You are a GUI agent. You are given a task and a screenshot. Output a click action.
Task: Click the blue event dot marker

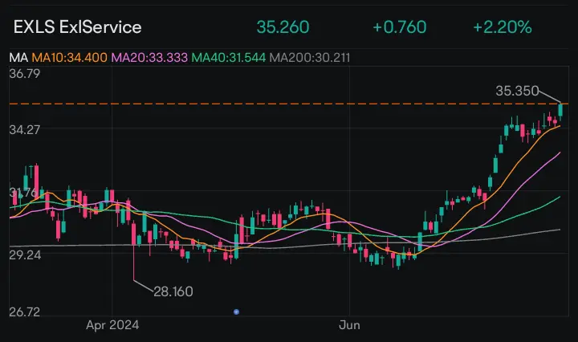coord(236,311)
